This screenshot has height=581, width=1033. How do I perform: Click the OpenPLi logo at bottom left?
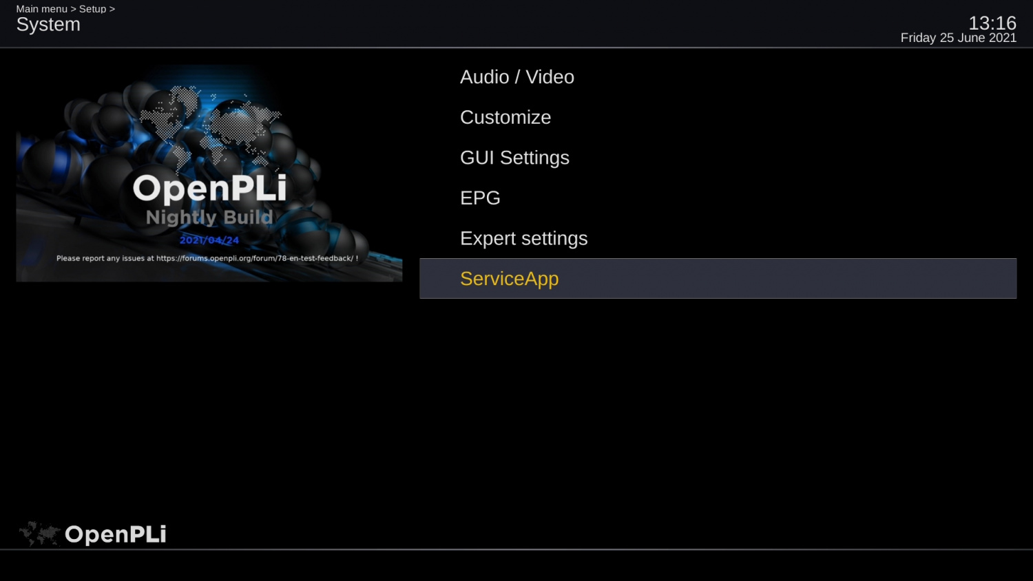[93, 534]
